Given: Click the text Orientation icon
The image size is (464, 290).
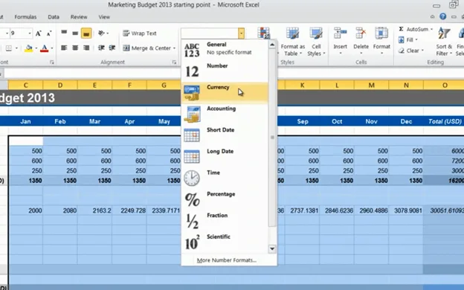Looking at the screenshot, I should pos(101,33).
